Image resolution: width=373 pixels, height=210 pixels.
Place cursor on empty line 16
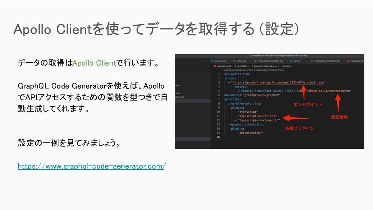(294, 137)
